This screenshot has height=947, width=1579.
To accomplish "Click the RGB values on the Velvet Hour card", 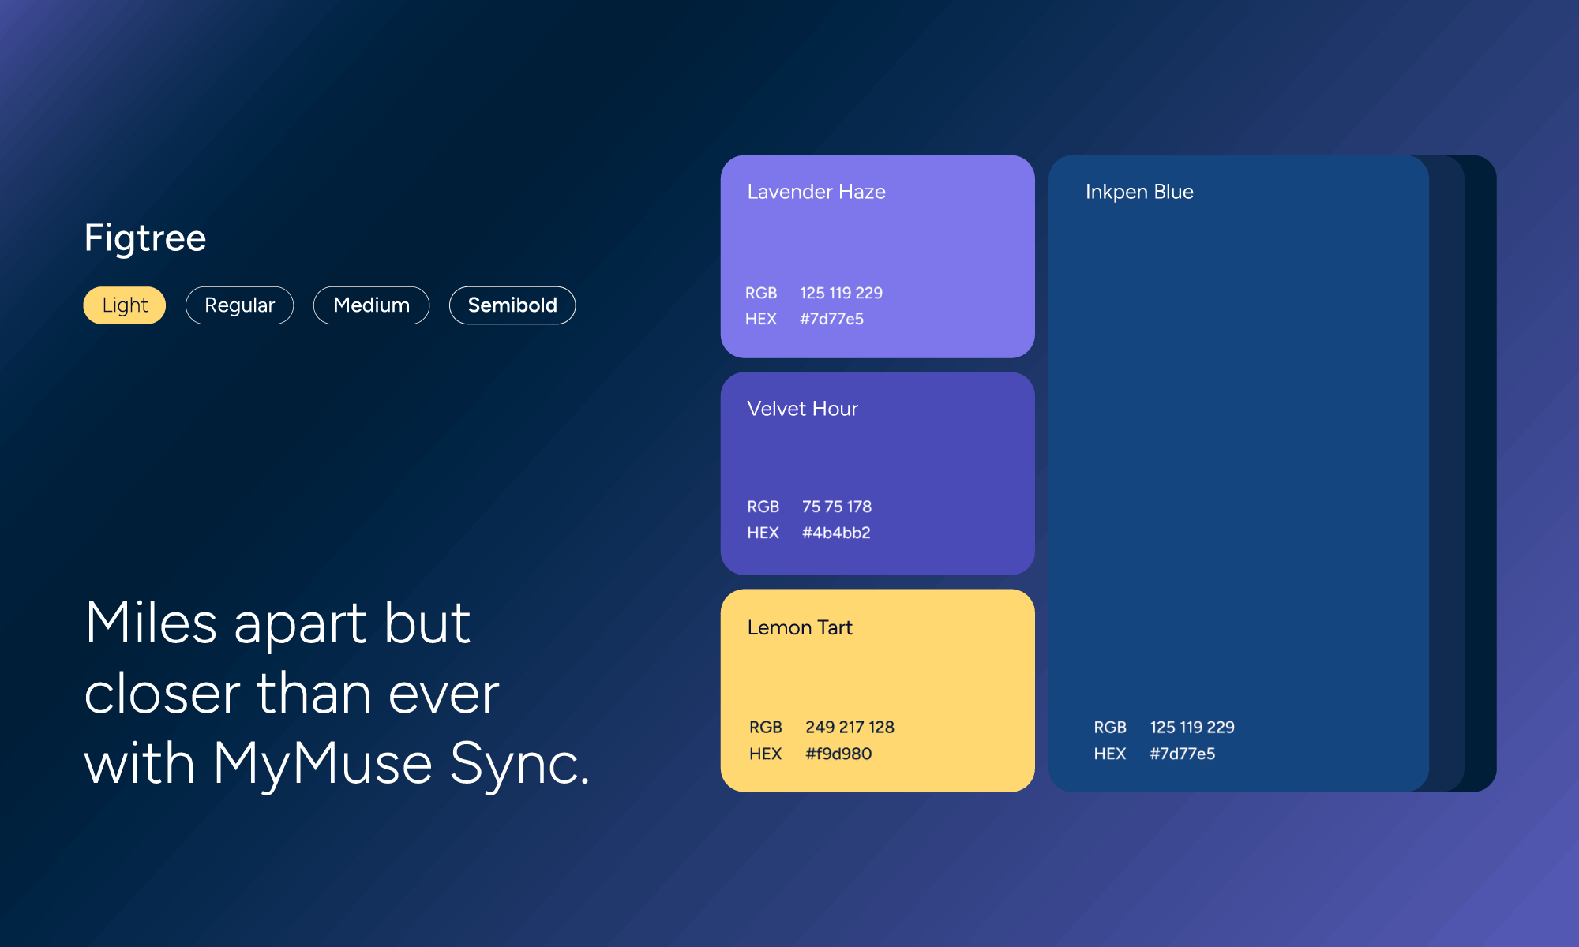I will click(x=836, y=507).
